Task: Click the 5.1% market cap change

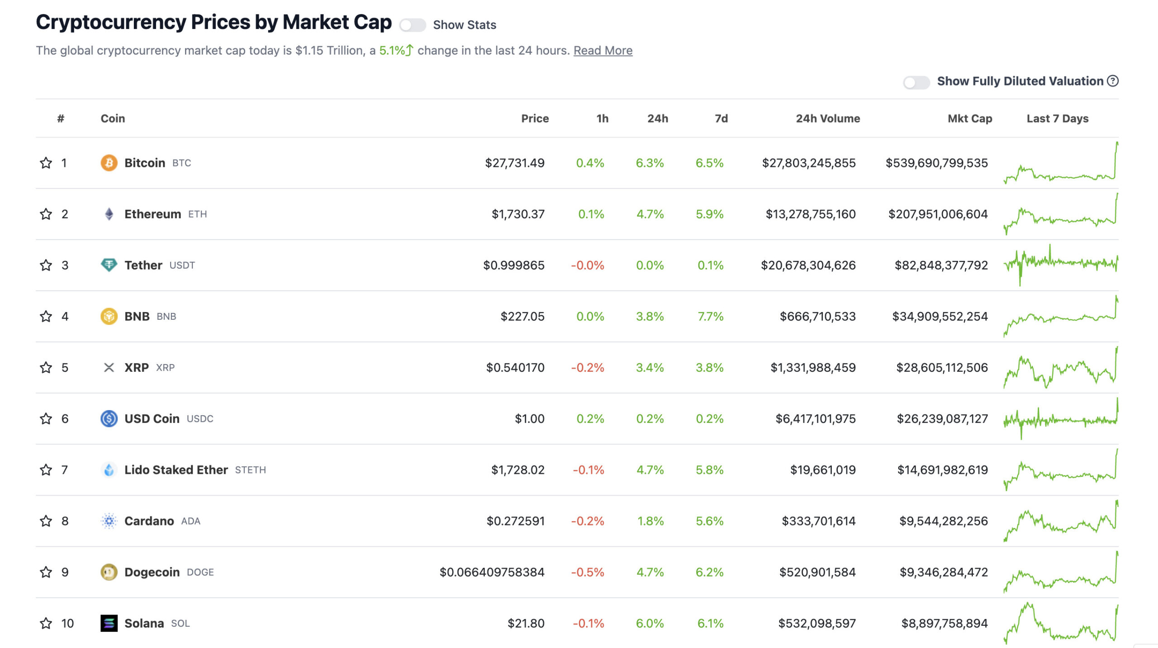Action: tap(396, 50)
